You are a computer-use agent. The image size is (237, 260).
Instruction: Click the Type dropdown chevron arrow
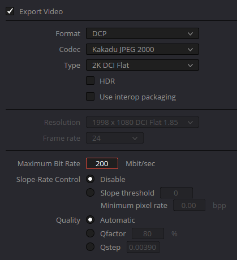(190, 66)
